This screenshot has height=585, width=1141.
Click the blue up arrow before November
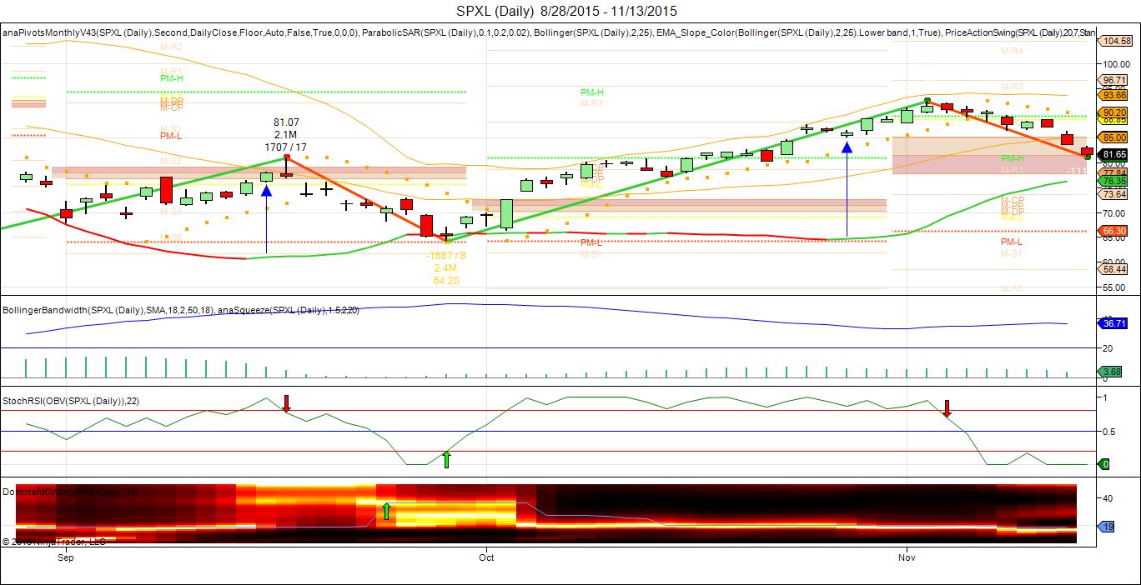click(847, 147)
